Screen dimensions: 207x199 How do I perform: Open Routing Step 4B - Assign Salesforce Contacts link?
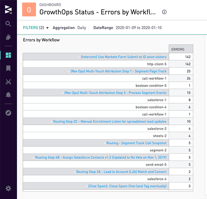tap(101, 157)
